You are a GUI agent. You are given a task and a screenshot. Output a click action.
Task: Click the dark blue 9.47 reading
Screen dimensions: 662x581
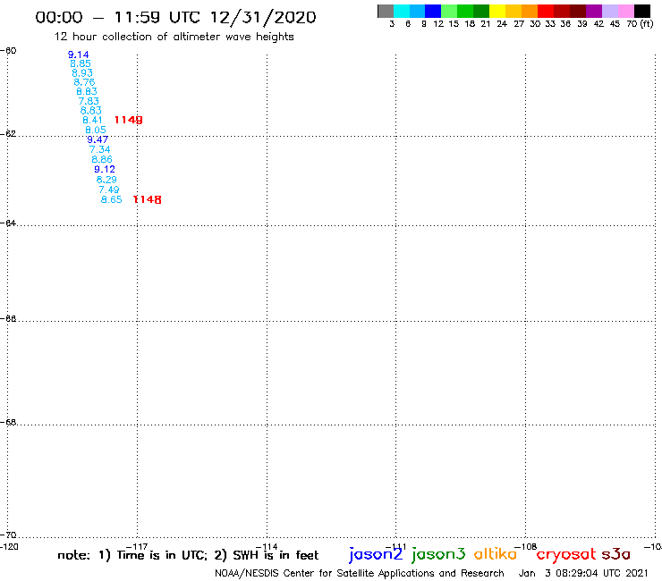tap(98, 139)
